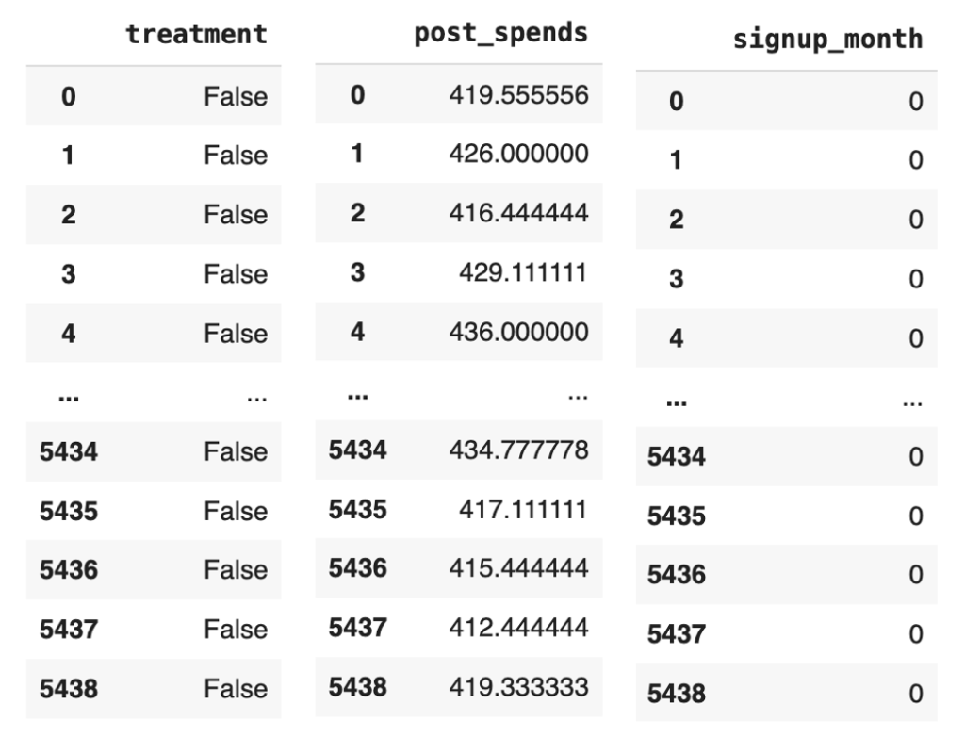This screenshot has width=965, height=737.
Task: Click False in treatment row 5438
Action: click(x=236, y=689)
